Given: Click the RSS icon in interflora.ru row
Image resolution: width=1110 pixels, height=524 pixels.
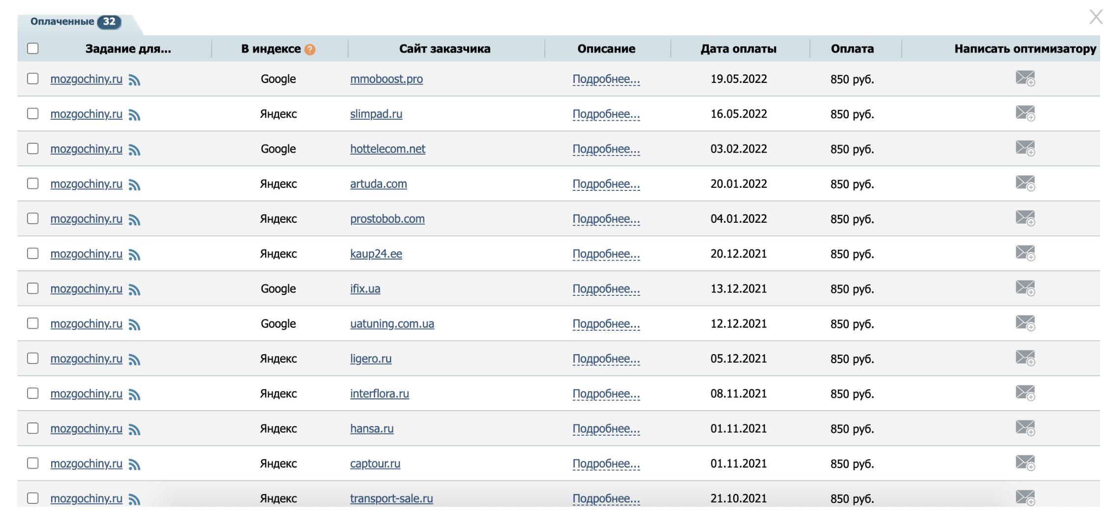Looking at the screenshot, I should point(134,395).
